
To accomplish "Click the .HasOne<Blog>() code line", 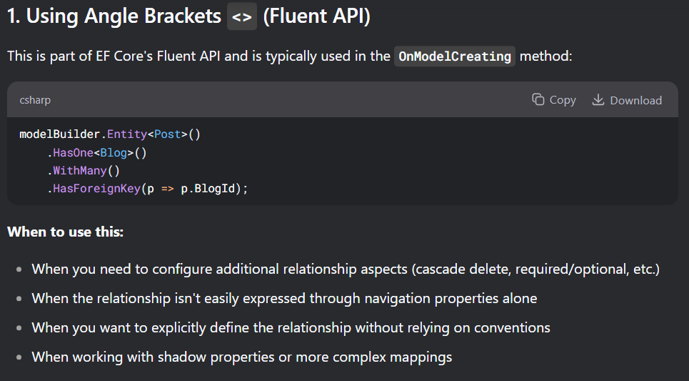I will [x=96, y=152].
